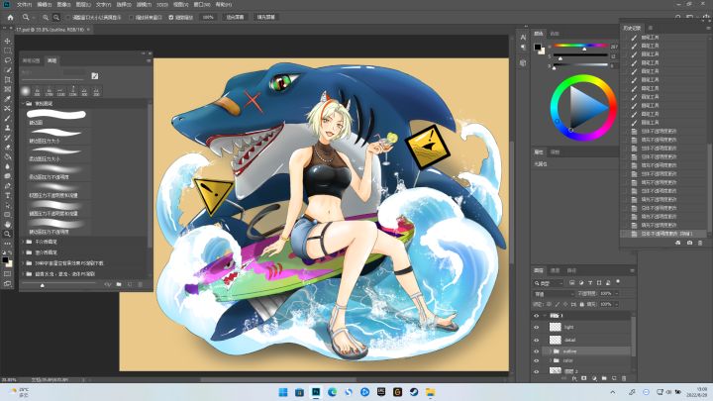Viewport: 713px width, 401px height.
Task: Select the Zoom tool in the left toolbar
Action: point(7,235)
